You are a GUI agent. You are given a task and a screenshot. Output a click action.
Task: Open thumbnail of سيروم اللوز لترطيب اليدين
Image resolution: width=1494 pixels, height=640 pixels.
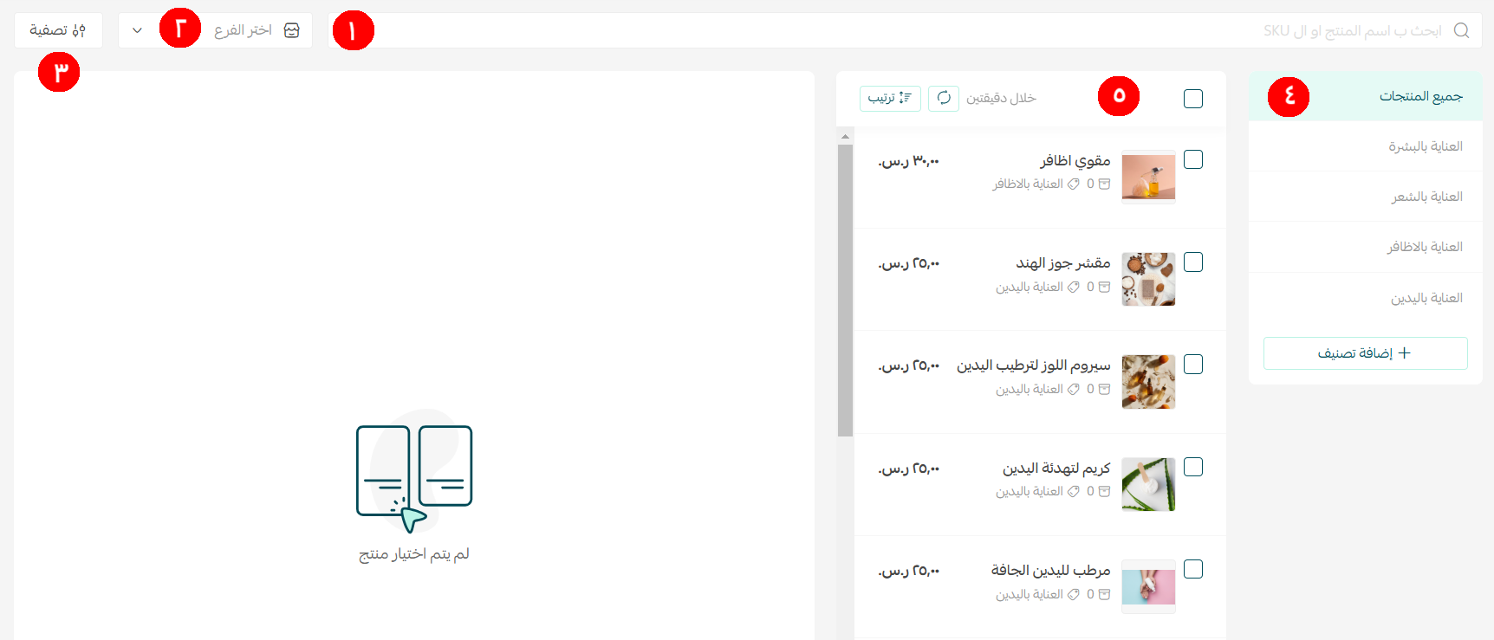coord(1148,381)
